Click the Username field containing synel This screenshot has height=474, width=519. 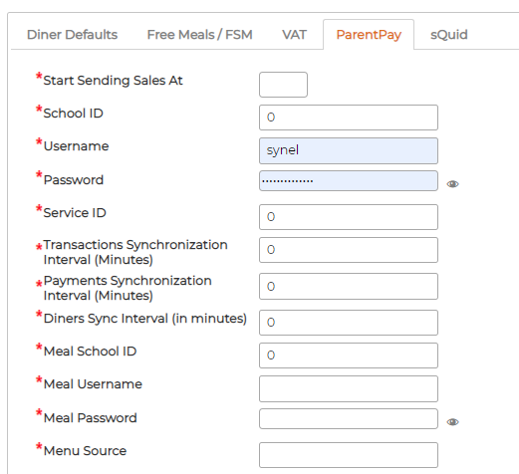[349, 150]
